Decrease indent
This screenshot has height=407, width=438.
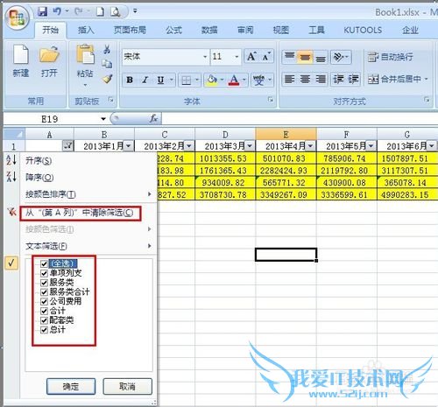[x=338, y=79]
